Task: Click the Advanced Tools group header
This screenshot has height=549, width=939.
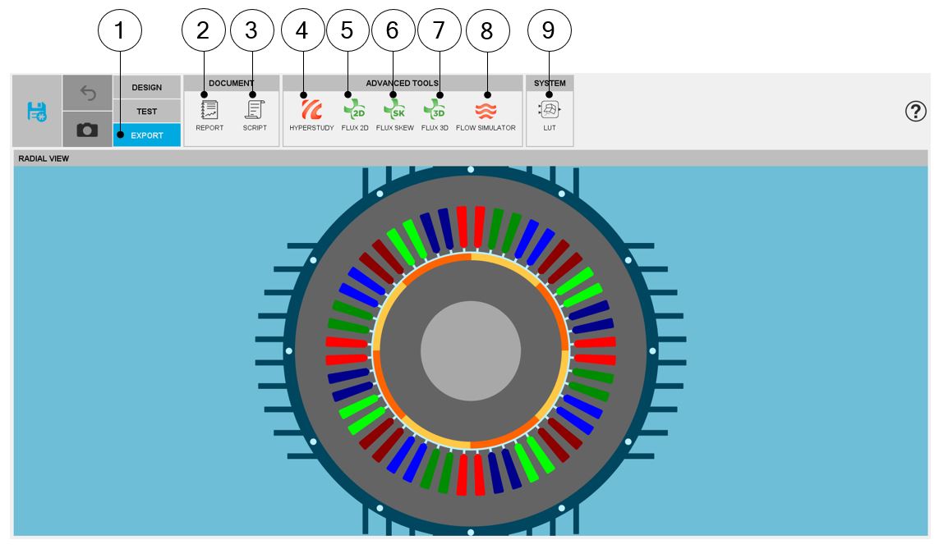Action: 403,83
